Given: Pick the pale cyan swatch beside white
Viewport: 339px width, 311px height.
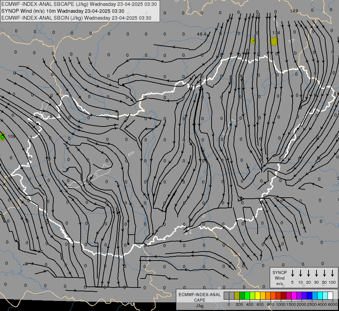Looking at the screenshot, I should pyautogui.click(x=325, y=295).
